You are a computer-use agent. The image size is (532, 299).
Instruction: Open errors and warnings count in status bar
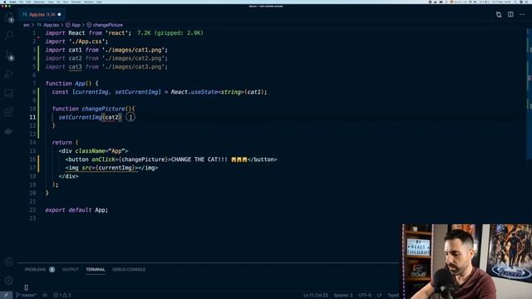(62, 296)
